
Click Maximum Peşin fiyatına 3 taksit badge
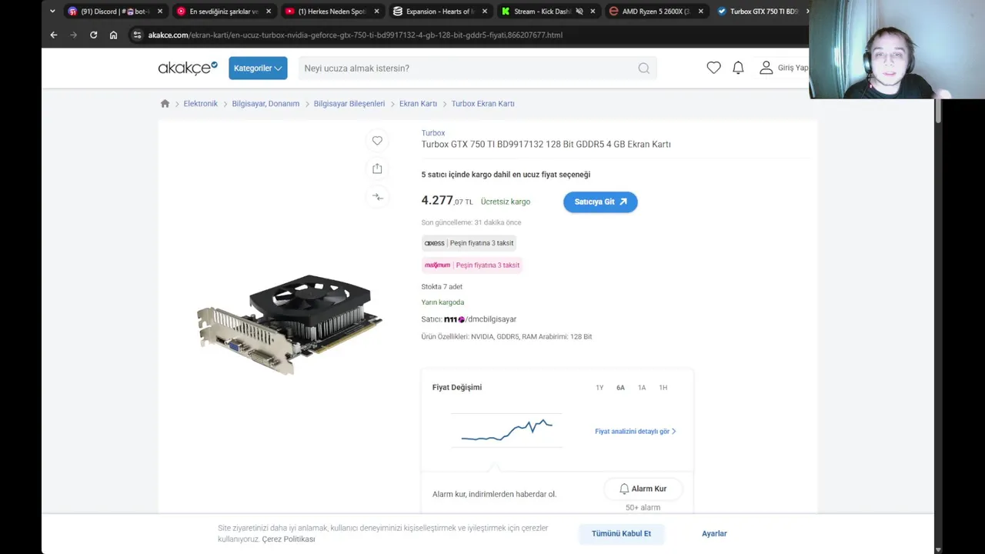(x=472, y=265)
